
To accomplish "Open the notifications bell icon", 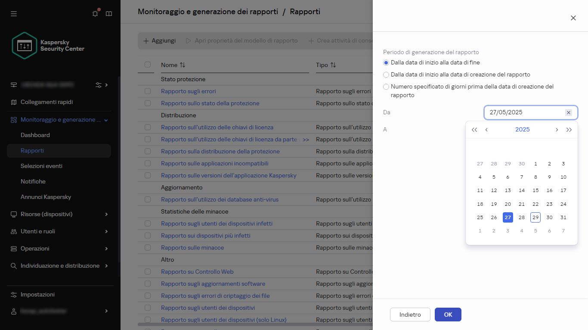I will (95, 13).
